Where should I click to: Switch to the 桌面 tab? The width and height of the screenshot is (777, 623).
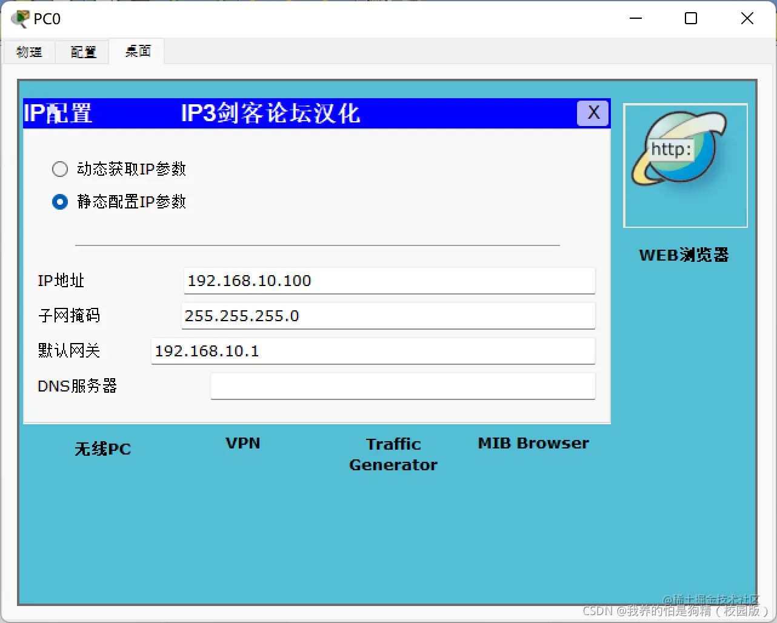click(138, 52)
